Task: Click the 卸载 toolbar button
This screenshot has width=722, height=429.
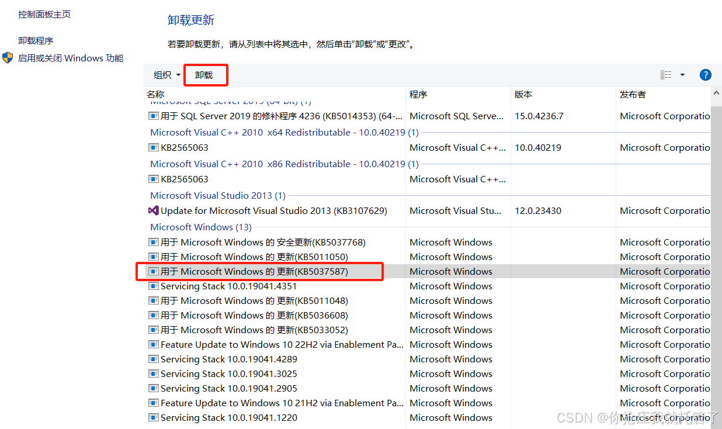Action: click(x=204, y=75)
